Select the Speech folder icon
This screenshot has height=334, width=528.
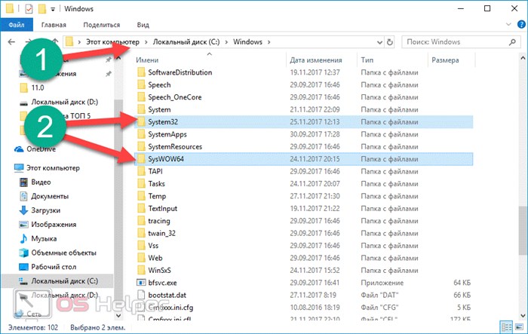pos(142,85)
